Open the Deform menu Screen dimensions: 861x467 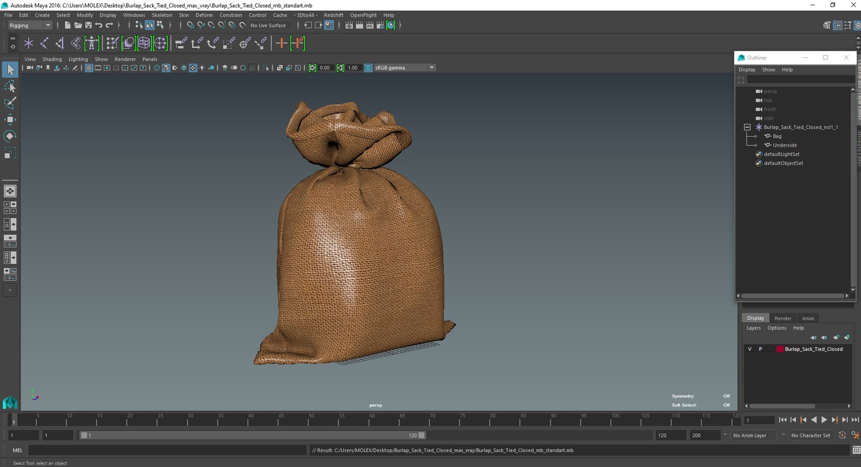click(204, 15)
